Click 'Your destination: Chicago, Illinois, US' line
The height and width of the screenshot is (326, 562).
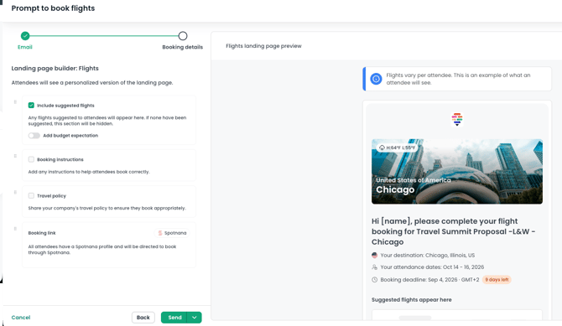coord(428,256)
